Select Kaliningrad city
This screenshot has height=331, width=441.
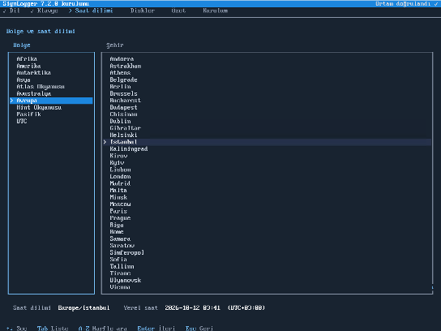[268, 149]
